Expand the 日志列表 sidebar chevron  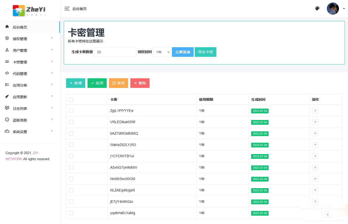(52, 108)
